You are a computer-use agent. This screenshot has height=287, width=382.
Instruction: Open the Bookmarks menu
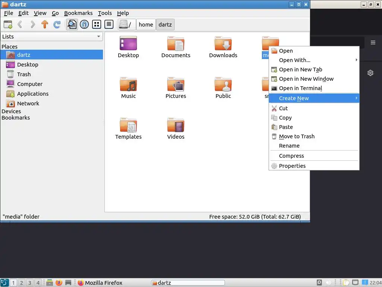(x=78, y=13)
